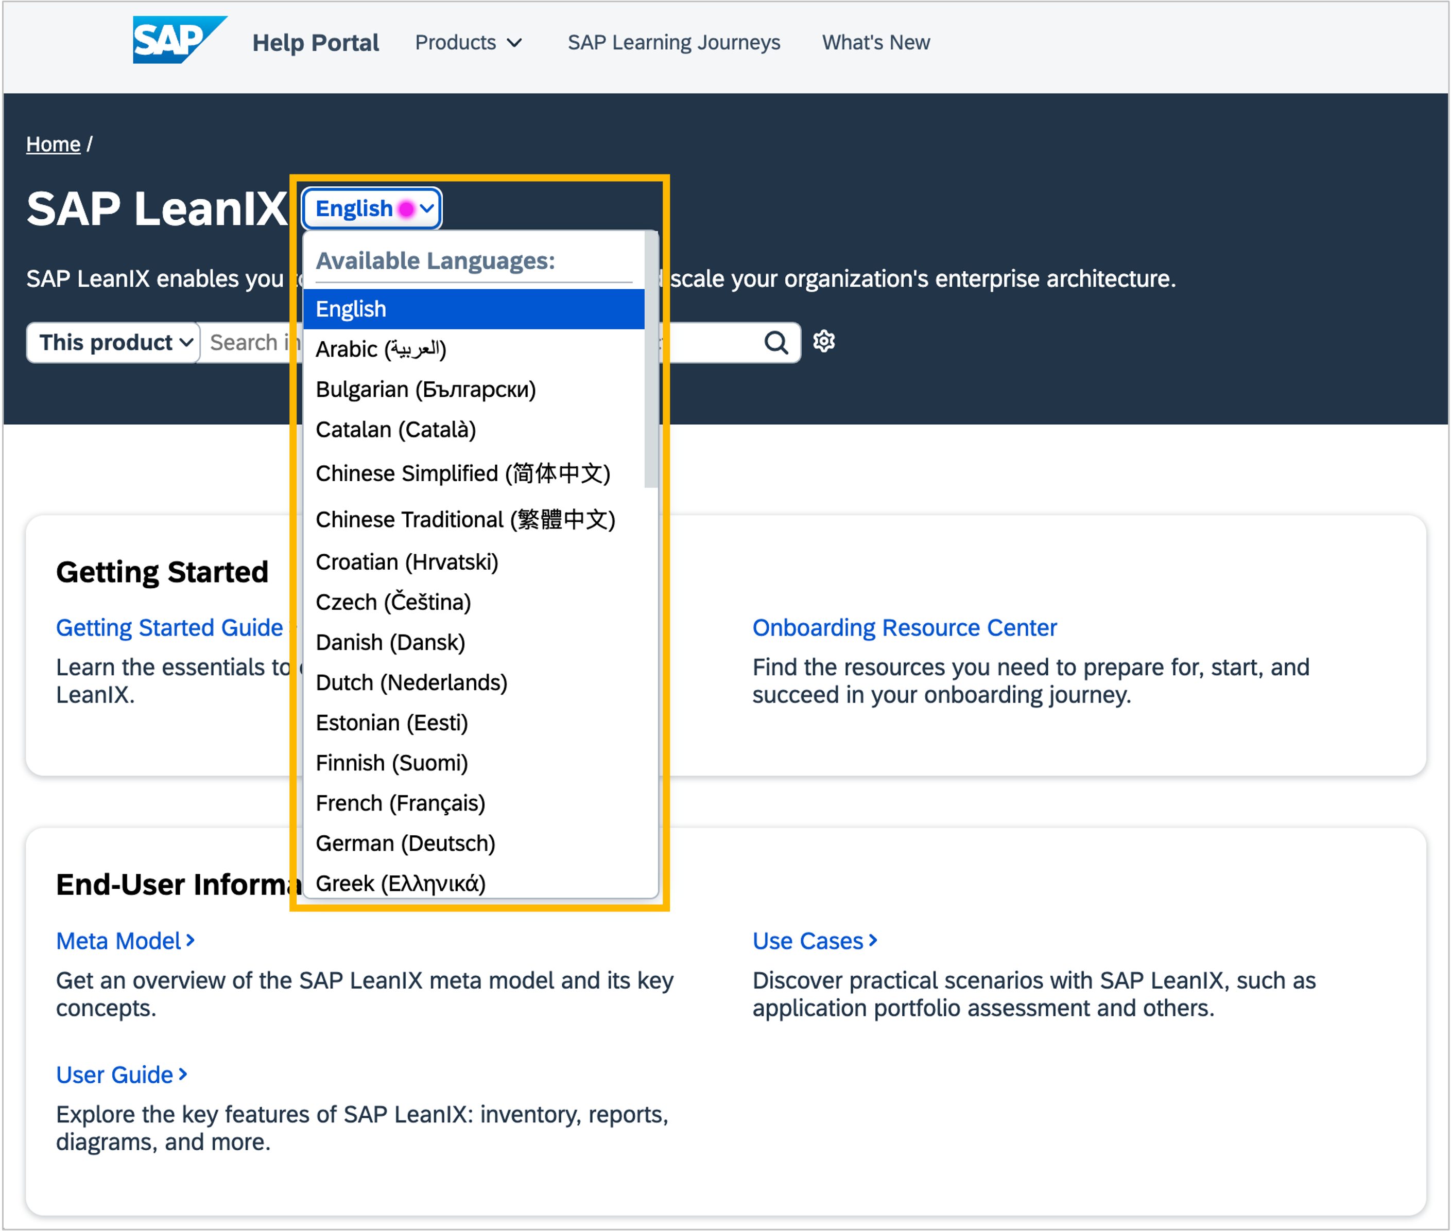Choose French (Français)
This screenshot has height=1231, width=1451.
pyautogui.click(x=473, y=803)
